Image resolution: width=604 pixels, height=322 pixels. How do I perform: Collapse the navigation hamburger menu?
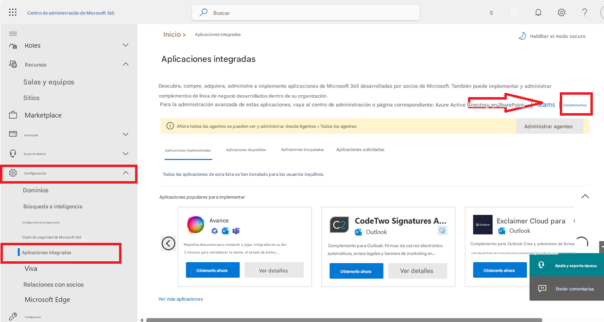[x=13, y=34]
